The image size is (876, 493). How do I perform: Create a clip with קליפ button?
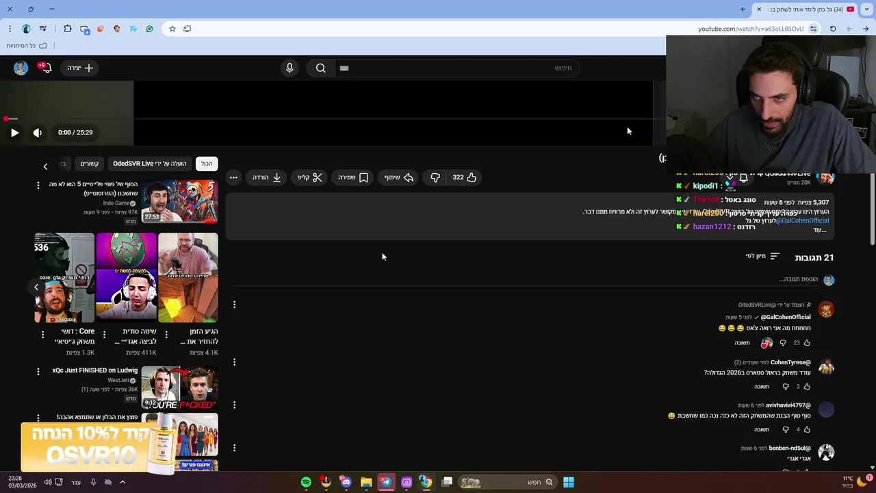[x=310, y=177]
